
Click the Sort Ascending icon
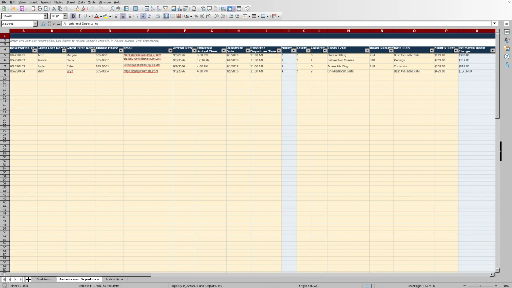(153, 9)
